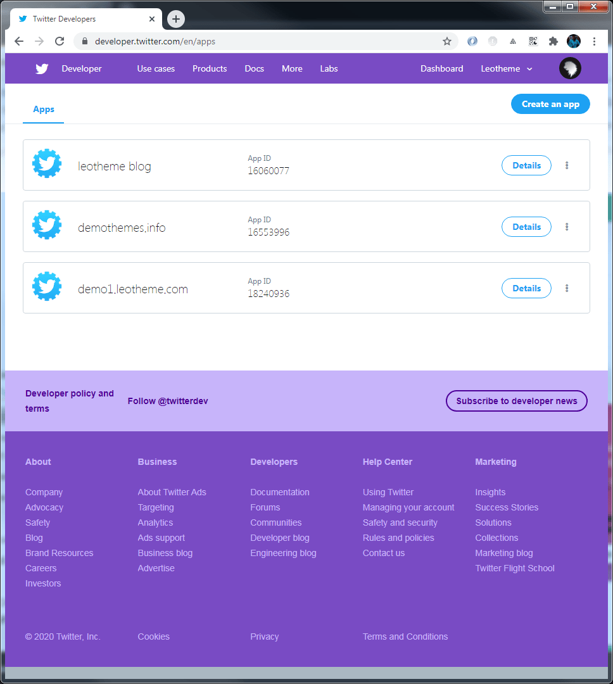Click the Create an app button
This screenshot has width=613, height=684.
[x=550, y=104]
